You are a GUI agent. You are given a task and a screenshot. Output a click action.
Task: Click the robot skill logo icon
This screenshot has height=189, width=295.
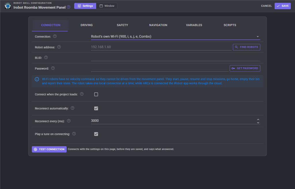pos(8,6)
